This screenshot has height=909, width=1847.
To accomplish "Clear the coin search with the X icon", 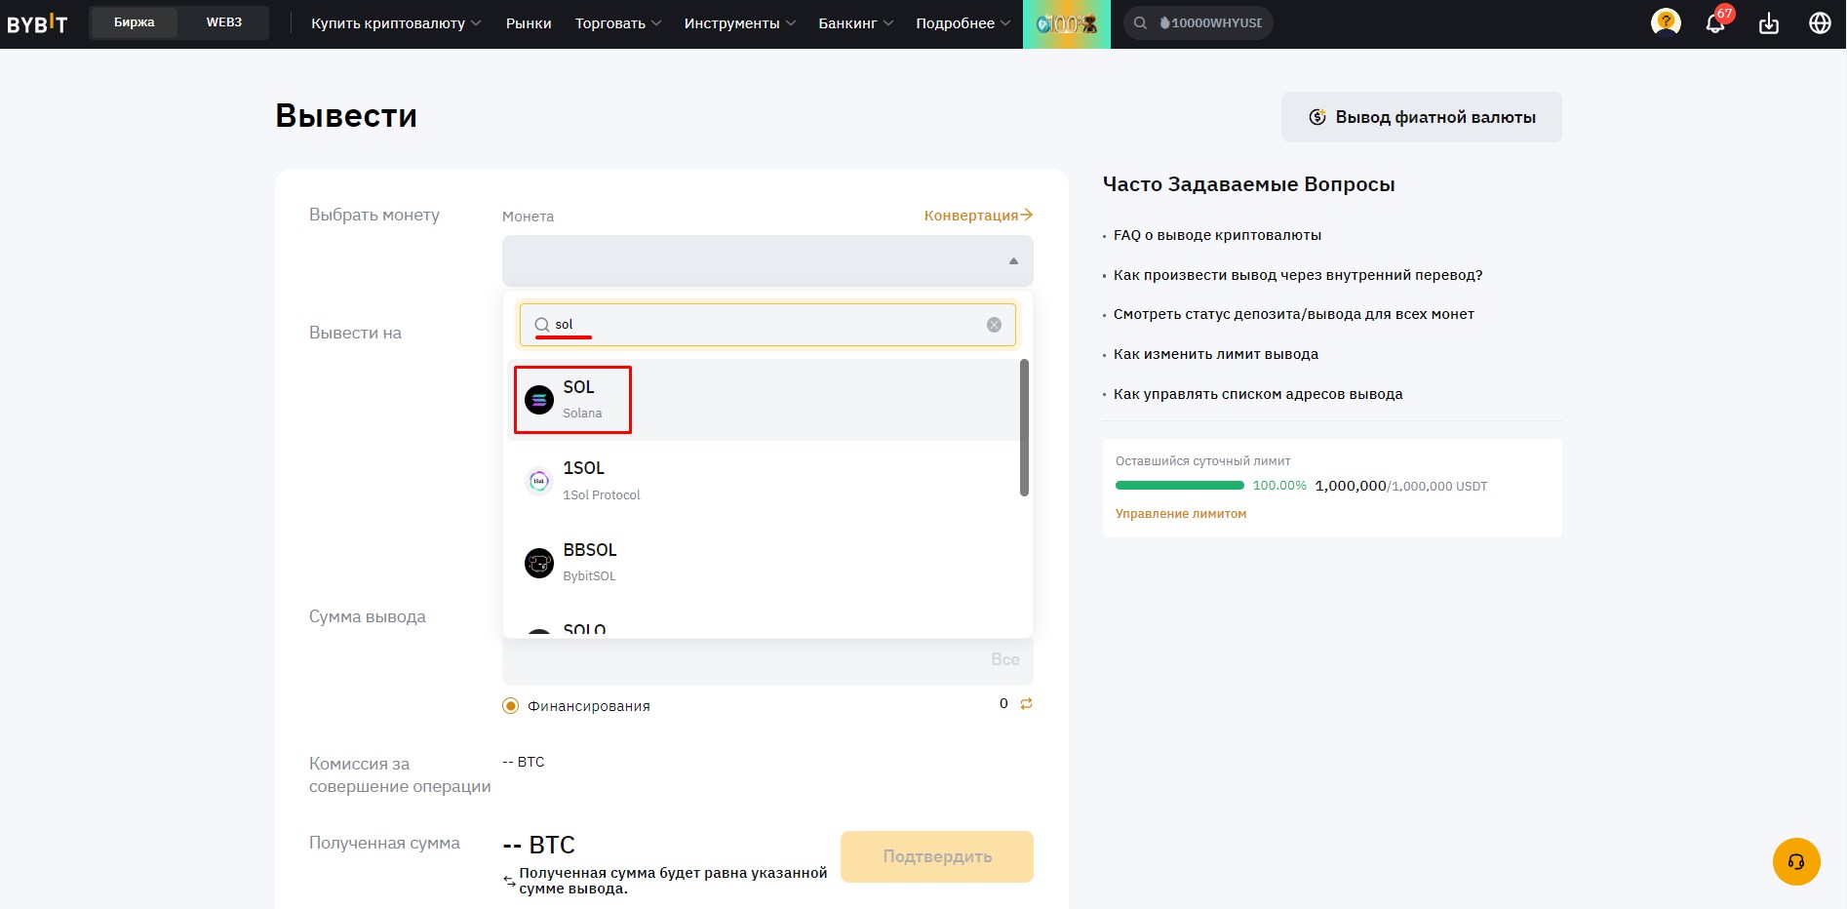I will click(x=994, y=325).
